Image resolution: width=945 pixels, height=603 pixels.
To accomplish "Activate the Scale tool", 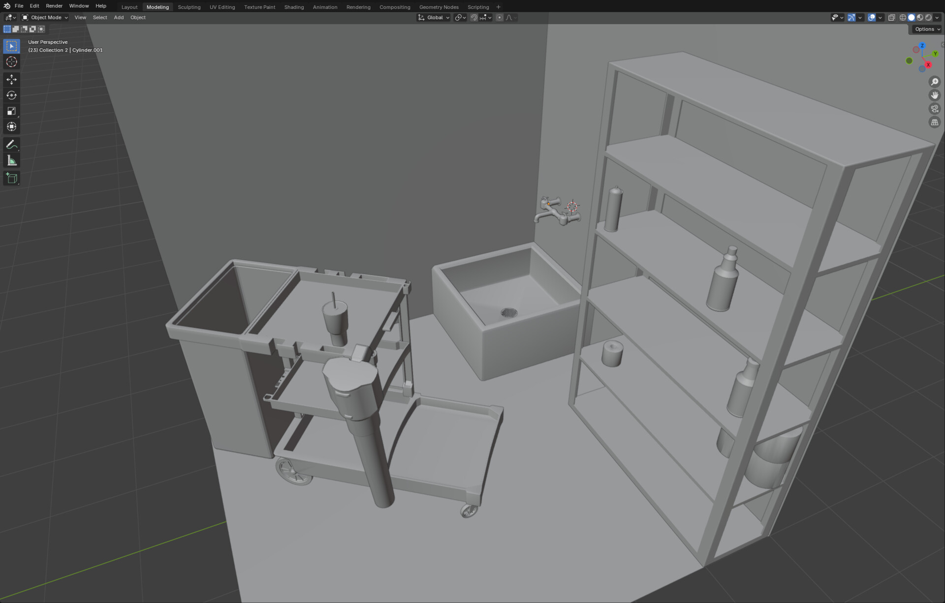I will pyautogui.click(x=11, y=111).
